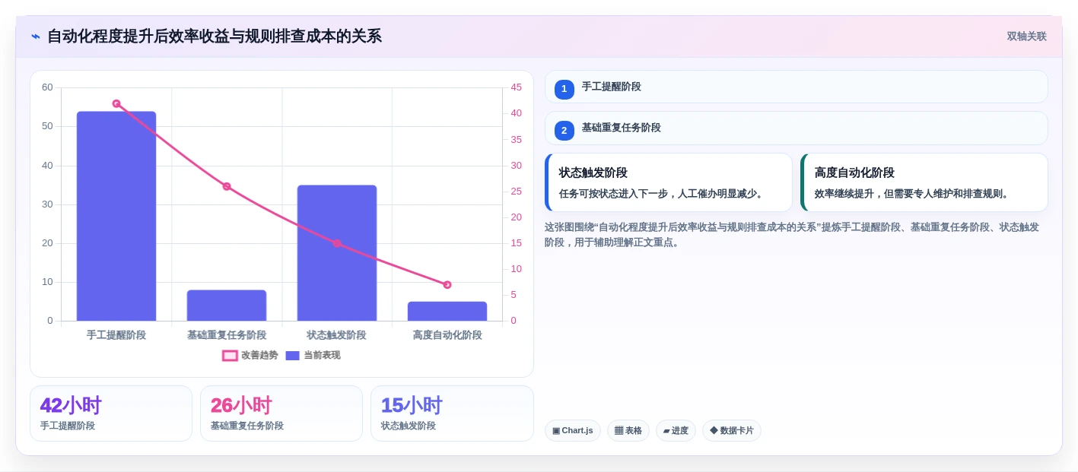Click the trend line point above 基础重复任务阶段

[x=227, y=186]
